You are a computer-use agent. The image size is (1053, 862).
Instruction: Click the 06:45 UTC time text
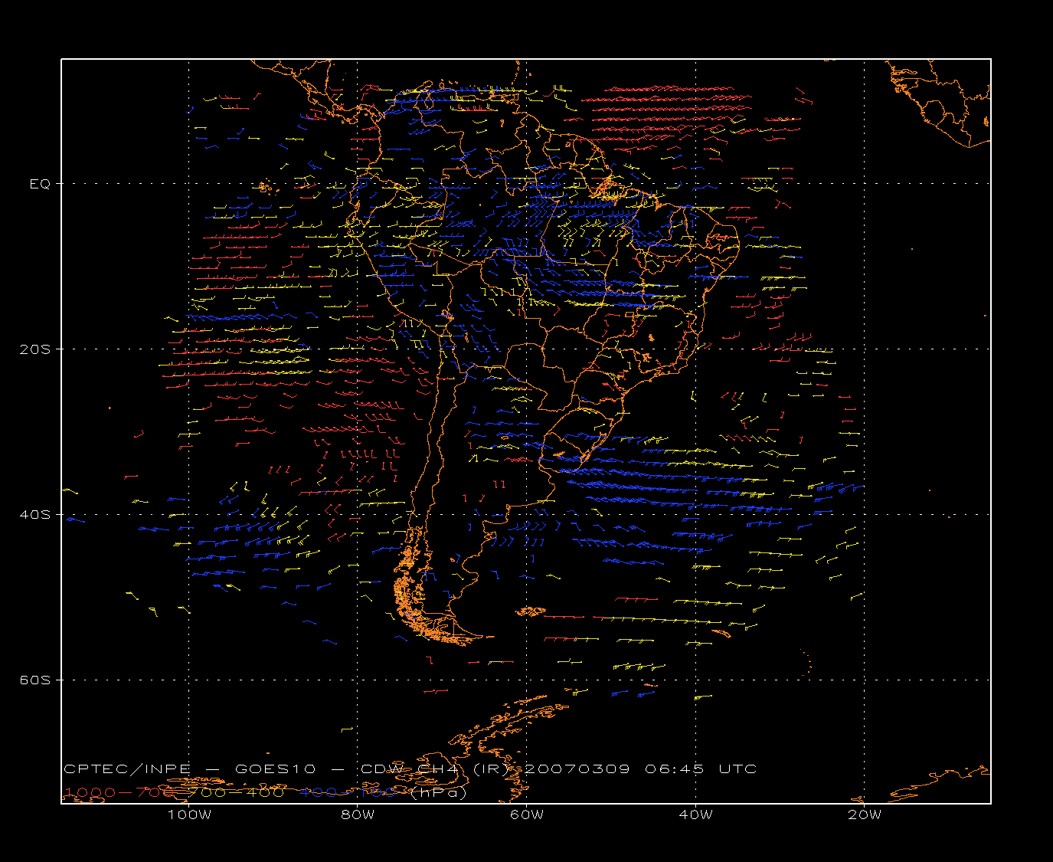tap(701, 769)
